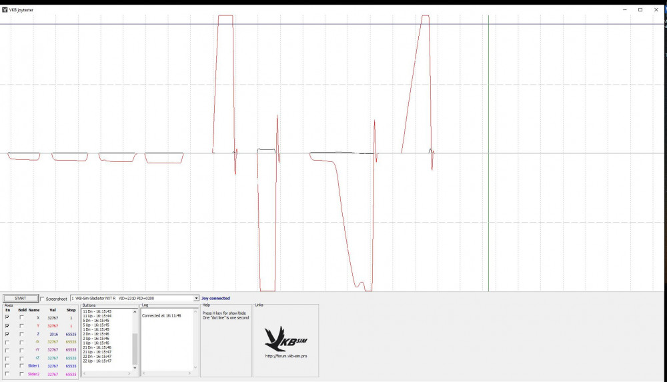Click 'Connected at 16:11:46' log entry
Screen dimensions: 667x382
tap(161, 315)
